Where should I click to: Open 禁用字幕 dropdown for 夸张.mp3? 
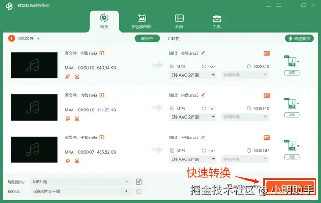click(244, 75)
